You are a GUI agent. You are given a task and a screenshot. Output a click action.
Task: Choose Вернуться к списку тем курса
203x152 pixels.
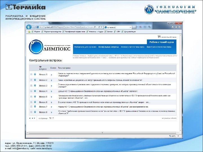159,47
